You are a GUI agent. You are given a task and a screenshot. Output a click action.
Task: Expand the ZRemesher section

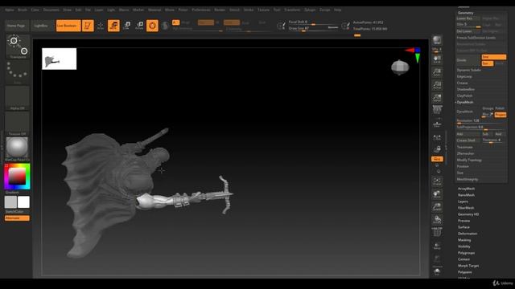coord(465,153)
